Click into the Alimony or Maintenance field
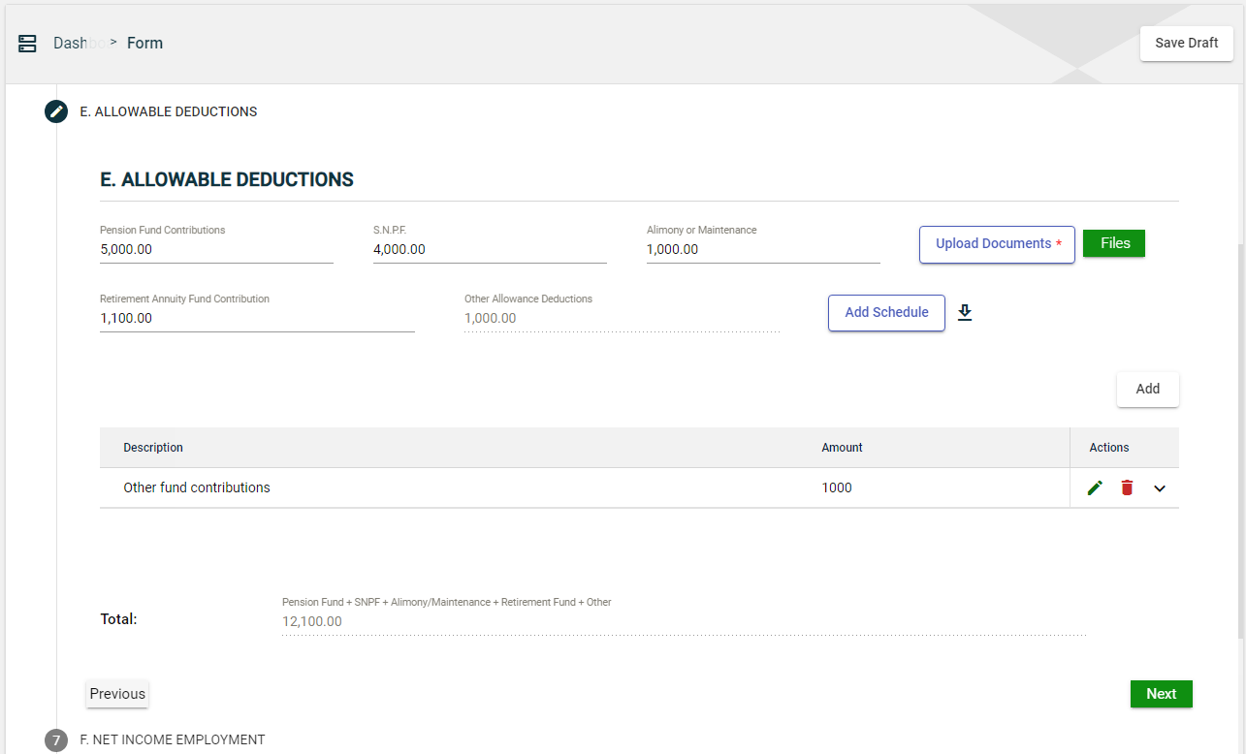Image resolution: width=1246 pixels, height=754 pixels. click(763, 249)
